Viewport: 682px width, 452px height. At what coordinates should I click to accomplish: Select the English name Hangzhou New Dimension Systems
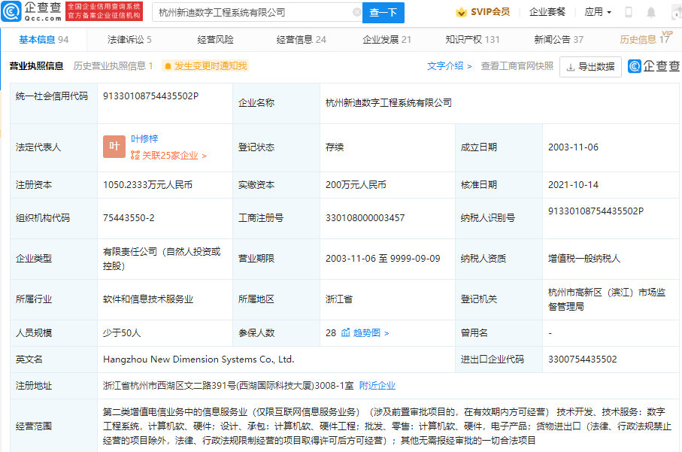(x=199, y=359)
